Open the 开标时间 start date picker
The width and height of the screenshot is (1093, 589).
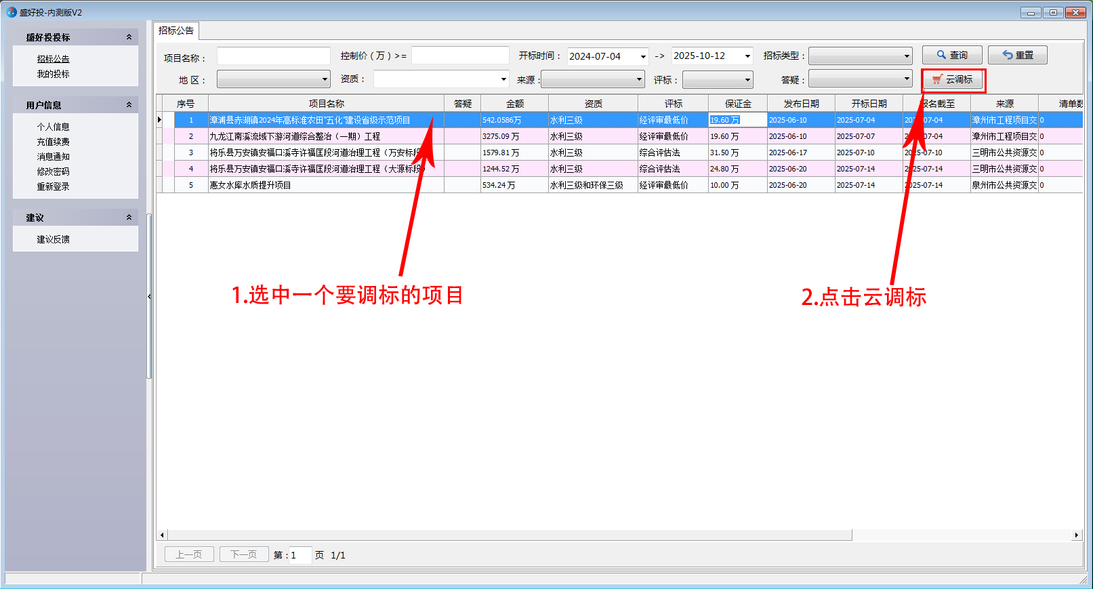click(643, 56)
